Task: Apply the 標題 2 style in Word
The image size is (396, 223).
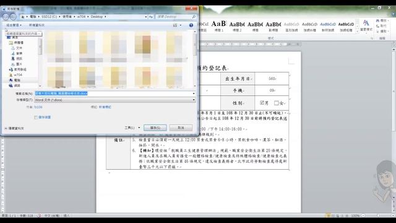Action: [237, 26]
